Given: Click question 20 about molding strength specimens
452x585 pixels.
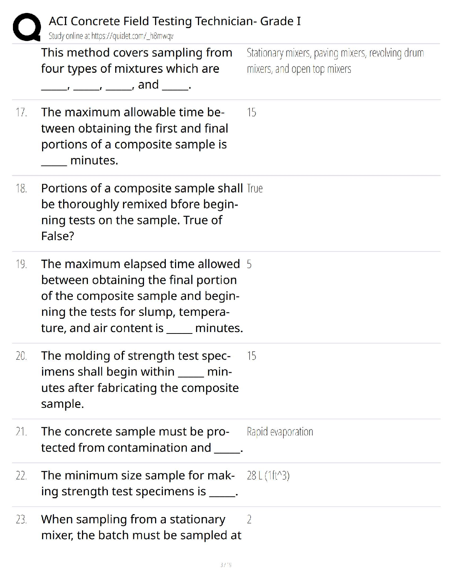Looking at the screenshot, I should point(140,380).
